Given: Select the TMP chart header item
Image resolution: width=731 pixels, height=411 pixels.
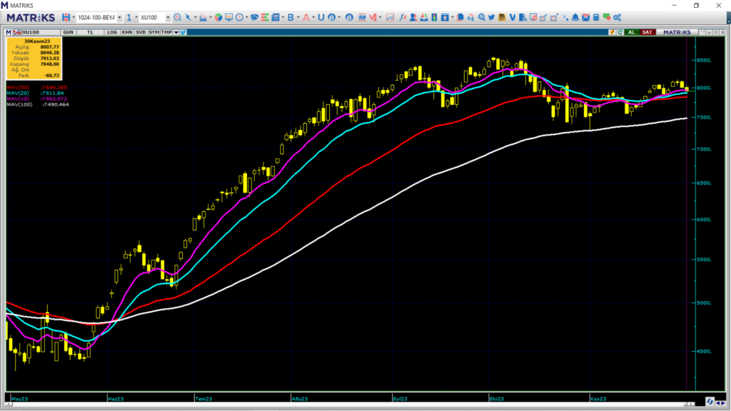Looking at the screenshot, I should pyautogui.click(x=166, y=32).
